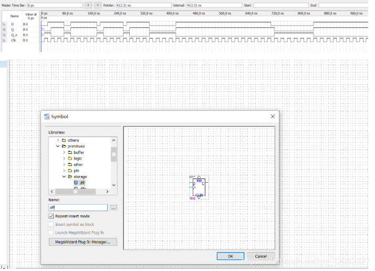The image size is (375, 271).
Task: Open the browse button next to Name field
Action: (113, 208)
